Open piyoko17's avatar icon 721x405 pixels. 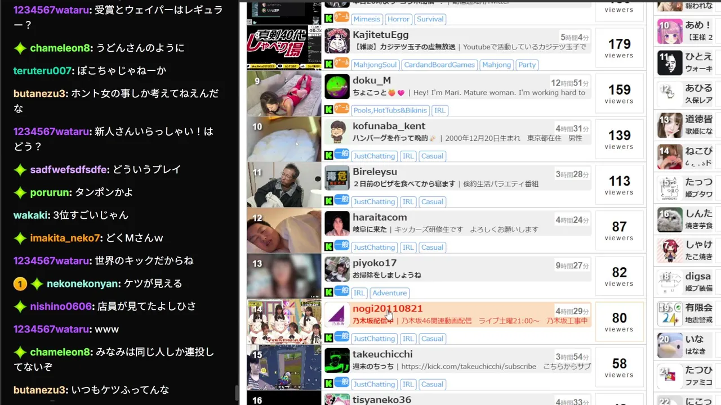pyautogui.click(x=337, y=269)
